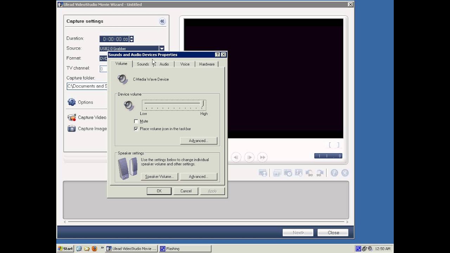
Task: Click the clip duration clock icon
Action: 288,173
